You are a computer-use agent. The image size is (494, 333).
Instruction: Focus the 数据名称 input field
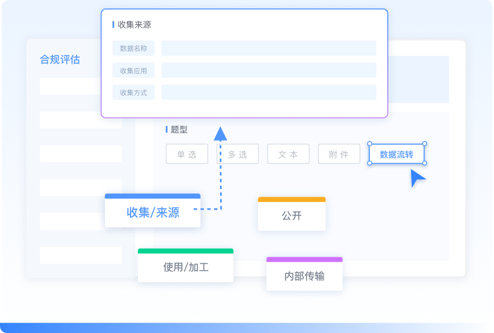click(268, 48)
